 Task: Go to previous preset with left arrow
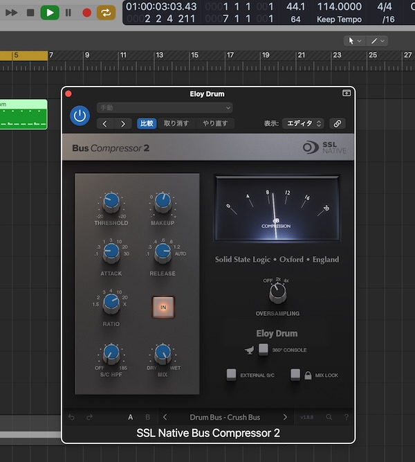click(x=104, y=124)
